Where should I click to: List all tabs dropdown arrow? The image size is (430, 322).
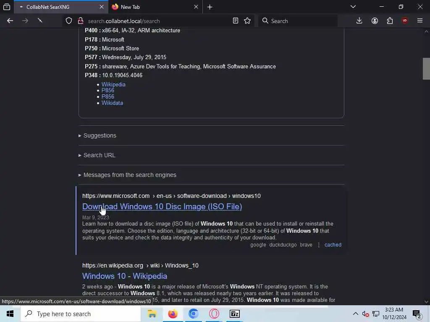pyautogui.click(x=353, y=7)
